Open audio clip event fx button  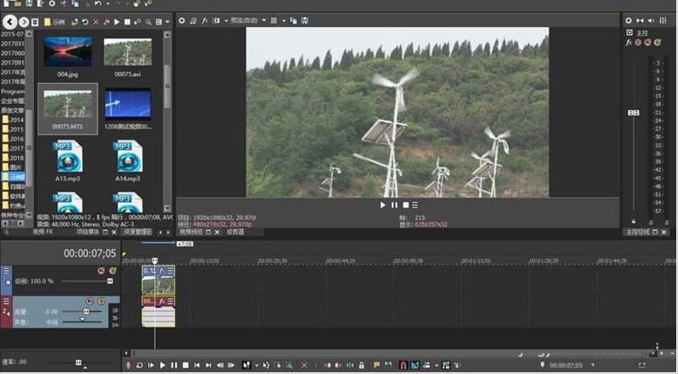click(162, 301)
